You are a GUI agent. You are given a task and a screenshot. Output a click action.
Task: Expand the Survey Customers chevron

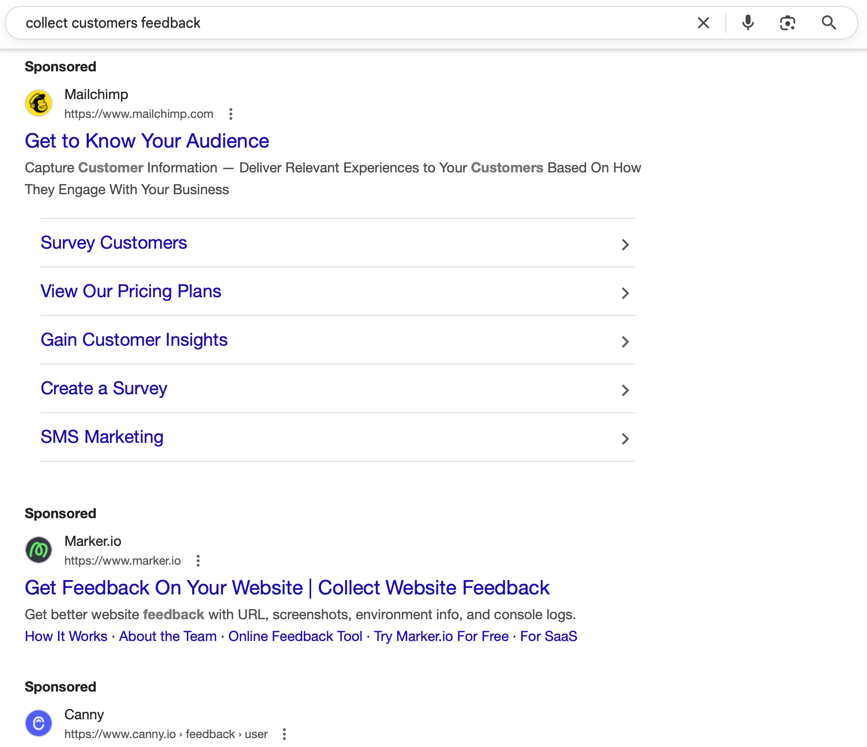625,244
